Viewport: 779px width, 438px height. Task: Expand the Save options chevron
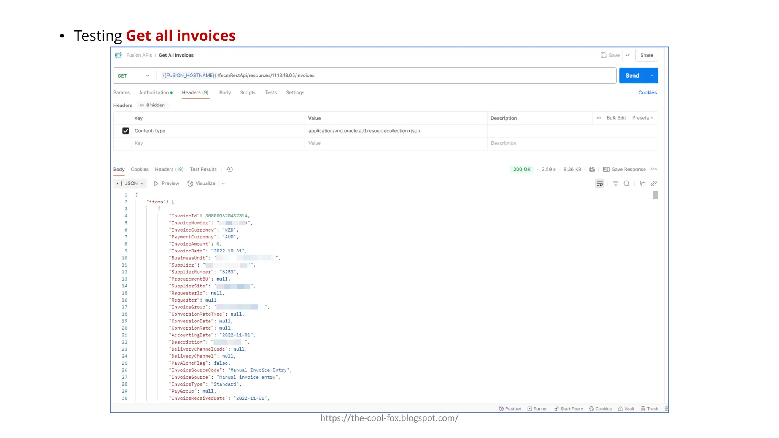click(x=628, y=55)
